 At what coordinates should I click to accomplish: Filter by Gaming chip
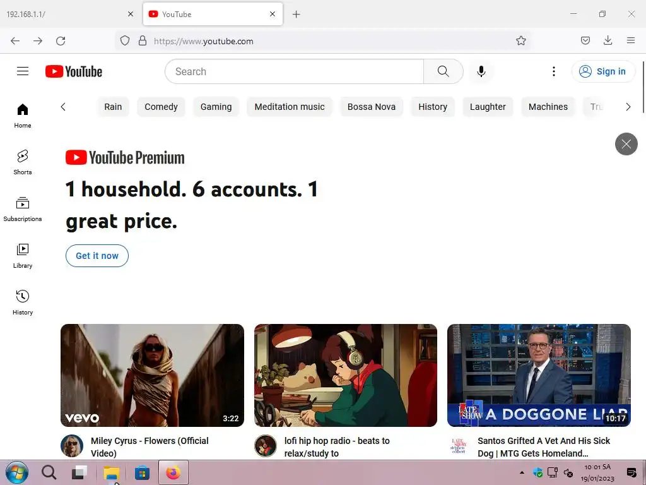coord(216,107)
